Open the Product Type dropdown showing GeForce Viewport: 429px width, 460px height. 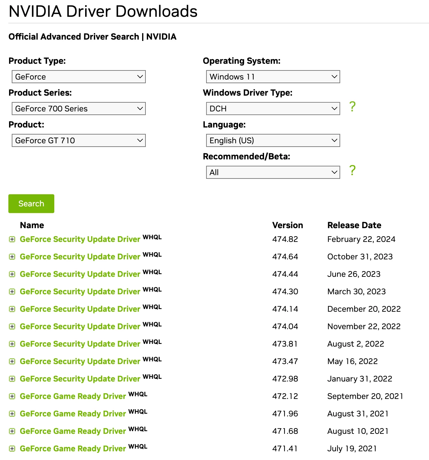click(x=79, y=77)
